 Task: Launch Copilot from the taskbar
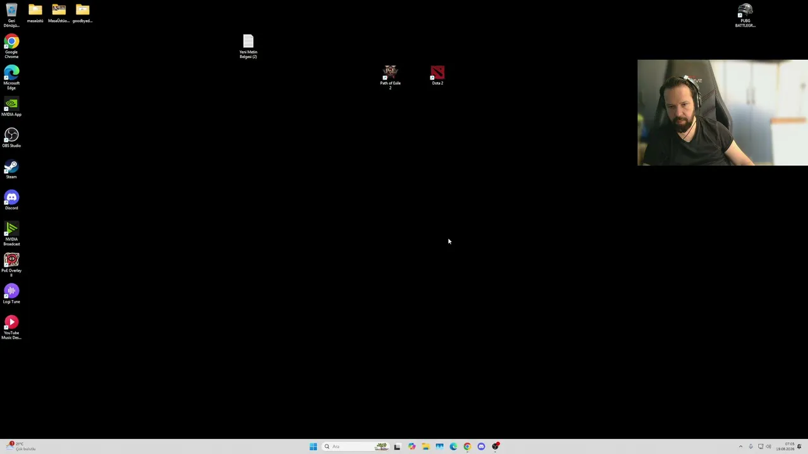[412, 446]
